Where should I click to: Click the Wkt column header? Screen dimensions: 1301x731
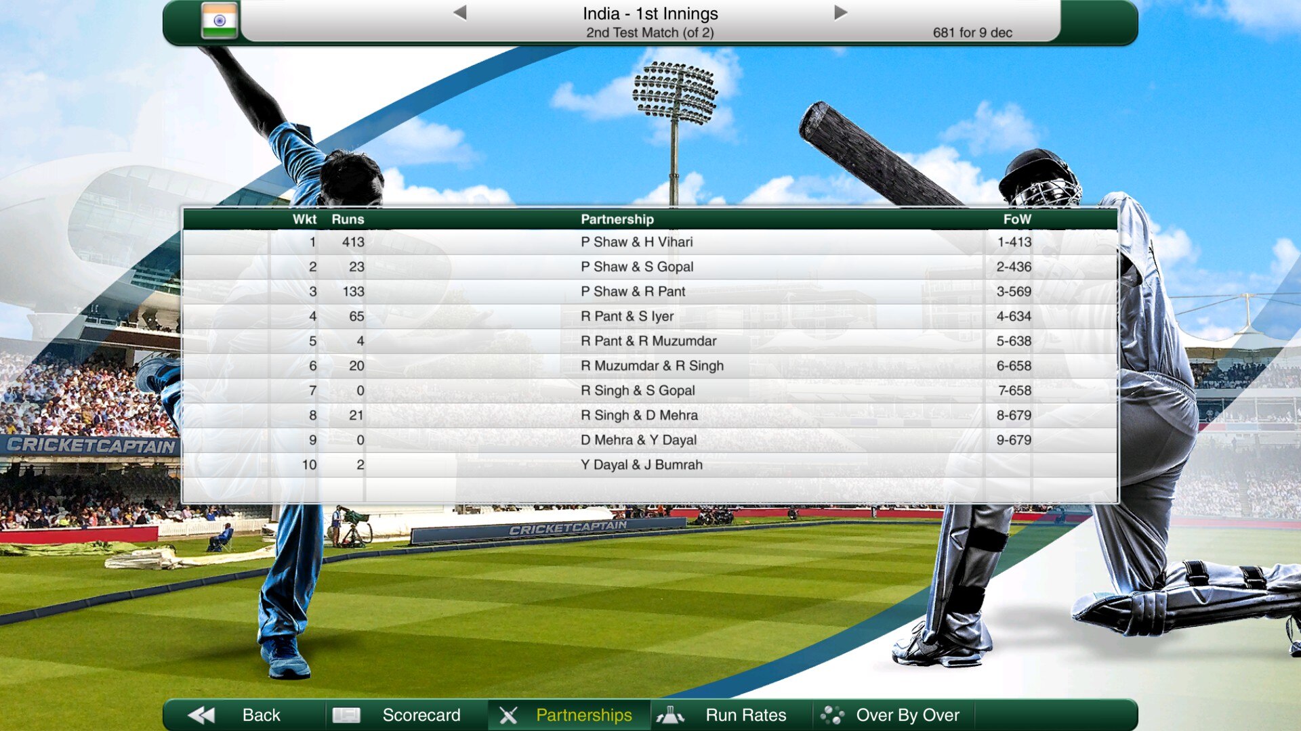click(x=304, y=219)
